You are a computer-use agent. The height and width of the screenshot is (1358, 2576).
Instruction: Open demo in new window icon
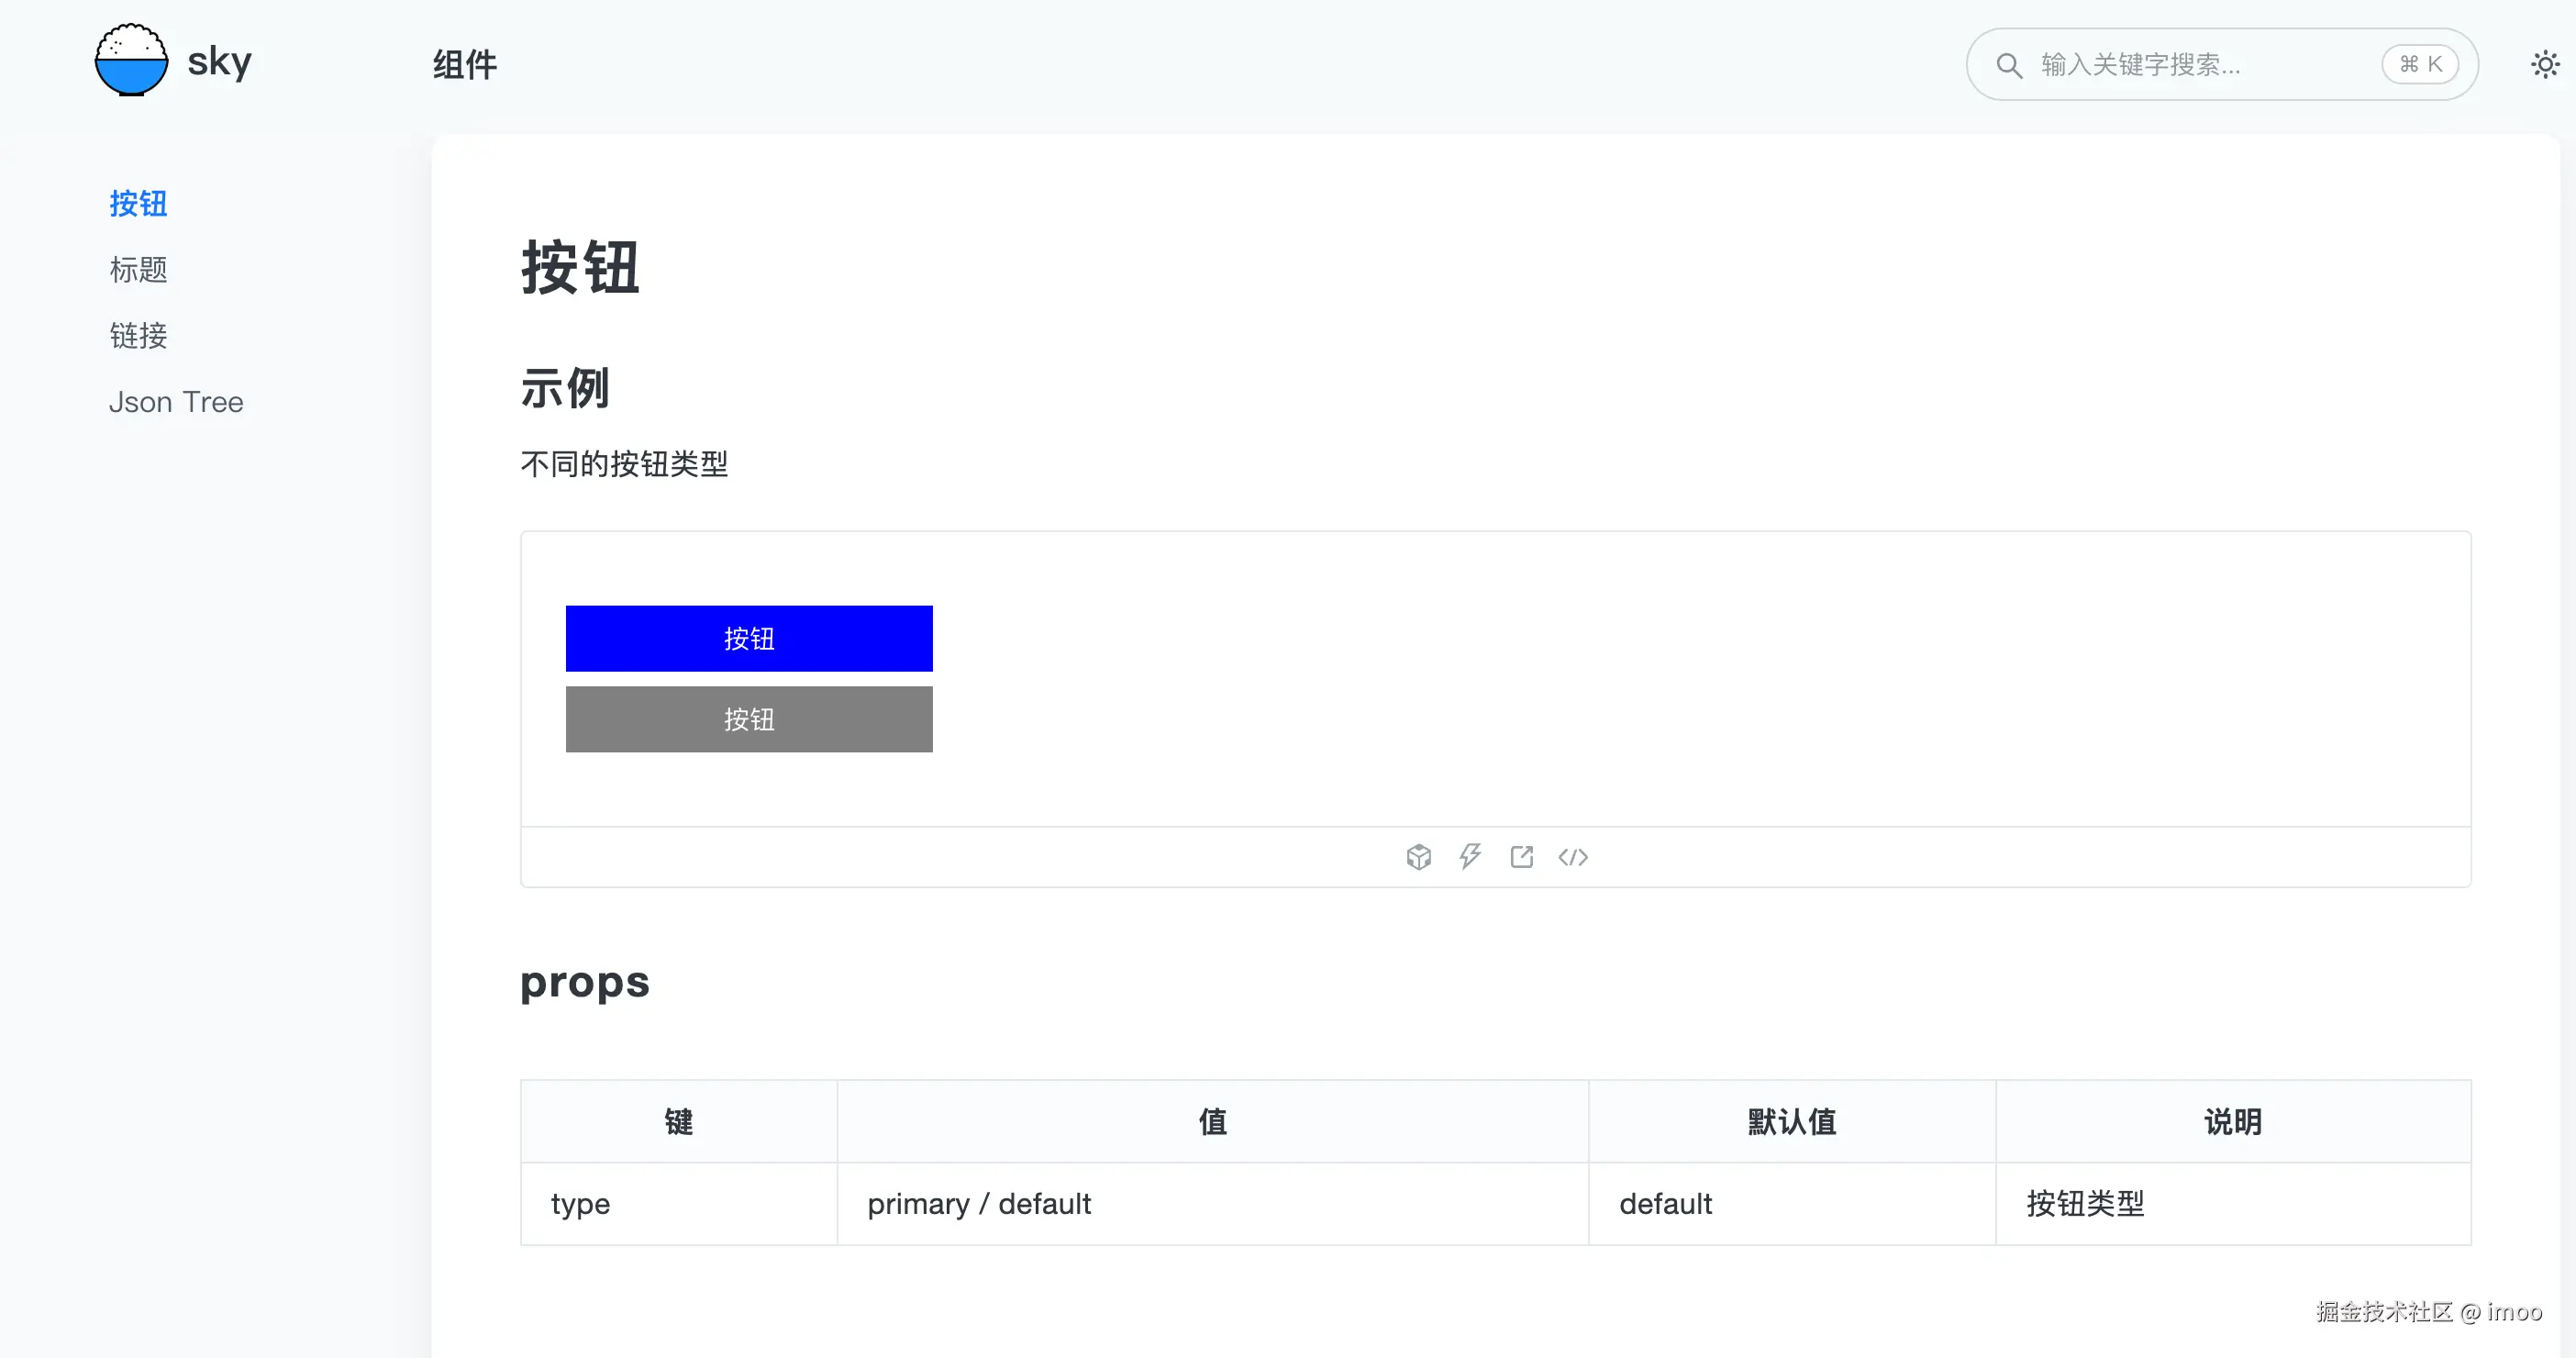coord(1521,856)
